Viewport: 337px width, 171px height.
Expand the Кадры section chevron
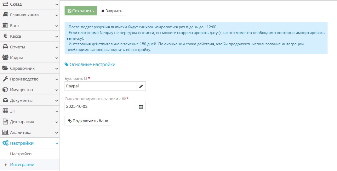click(x=56, y=58)
